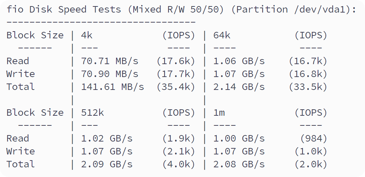This screenshot has width=365, height=177.
Task: Click the 64k block size header
Action: [222, 35]
